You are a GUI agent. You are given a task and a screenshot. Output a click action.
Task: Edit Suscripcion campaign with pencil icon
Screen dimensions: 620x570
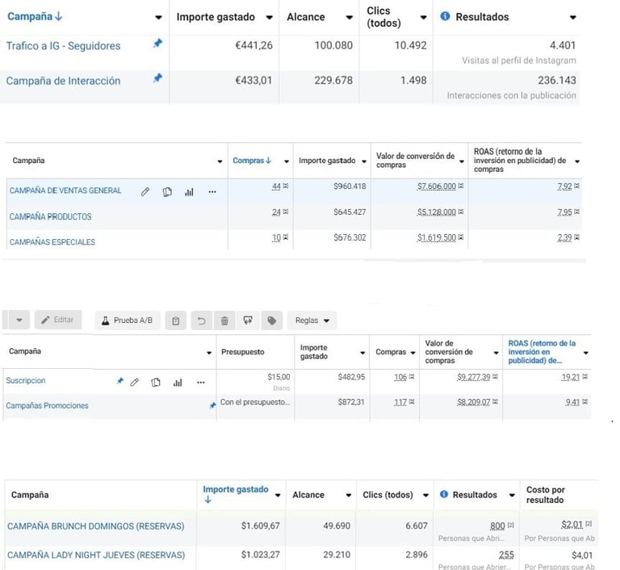[135, 382]
